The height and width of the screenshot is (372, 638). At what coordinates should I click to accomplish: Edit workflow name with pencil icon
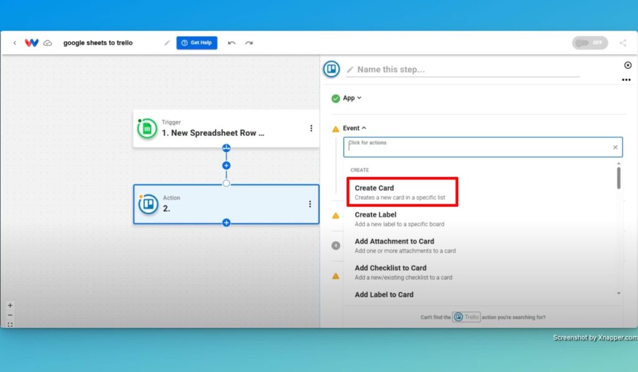[167, 43]
